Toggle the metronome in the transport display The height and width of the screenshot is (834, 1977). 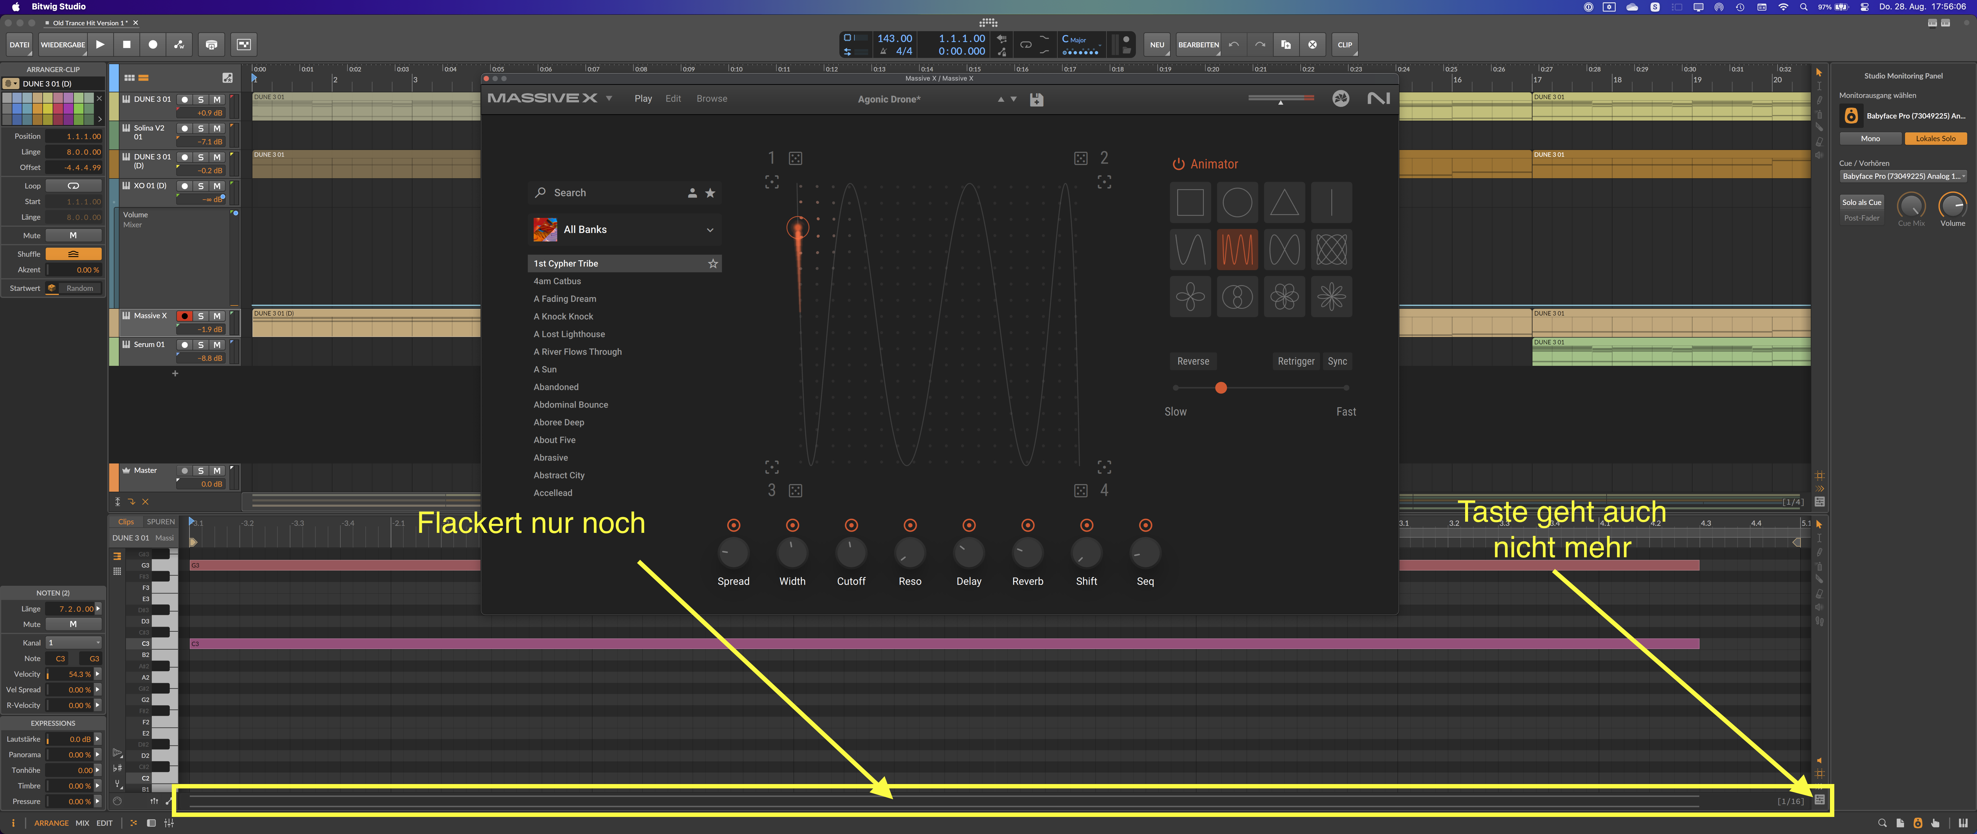click(x=883, y=51)
